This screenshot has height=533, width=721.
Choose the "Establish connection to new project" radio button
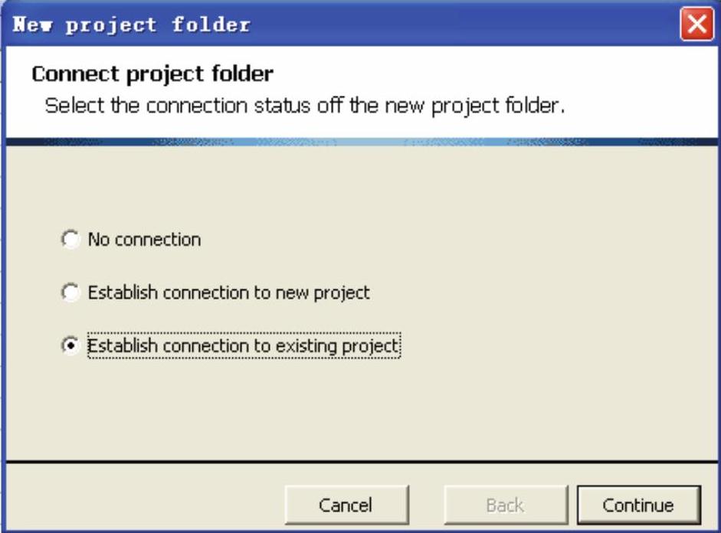(x=70, y=293)
